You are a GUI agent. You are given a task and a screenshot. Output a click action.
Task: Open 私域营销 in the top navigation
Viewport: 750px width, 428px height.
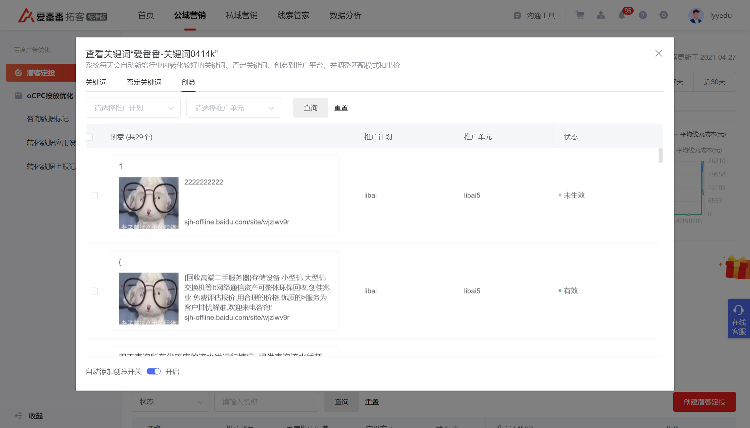click(x=242, y=15)
